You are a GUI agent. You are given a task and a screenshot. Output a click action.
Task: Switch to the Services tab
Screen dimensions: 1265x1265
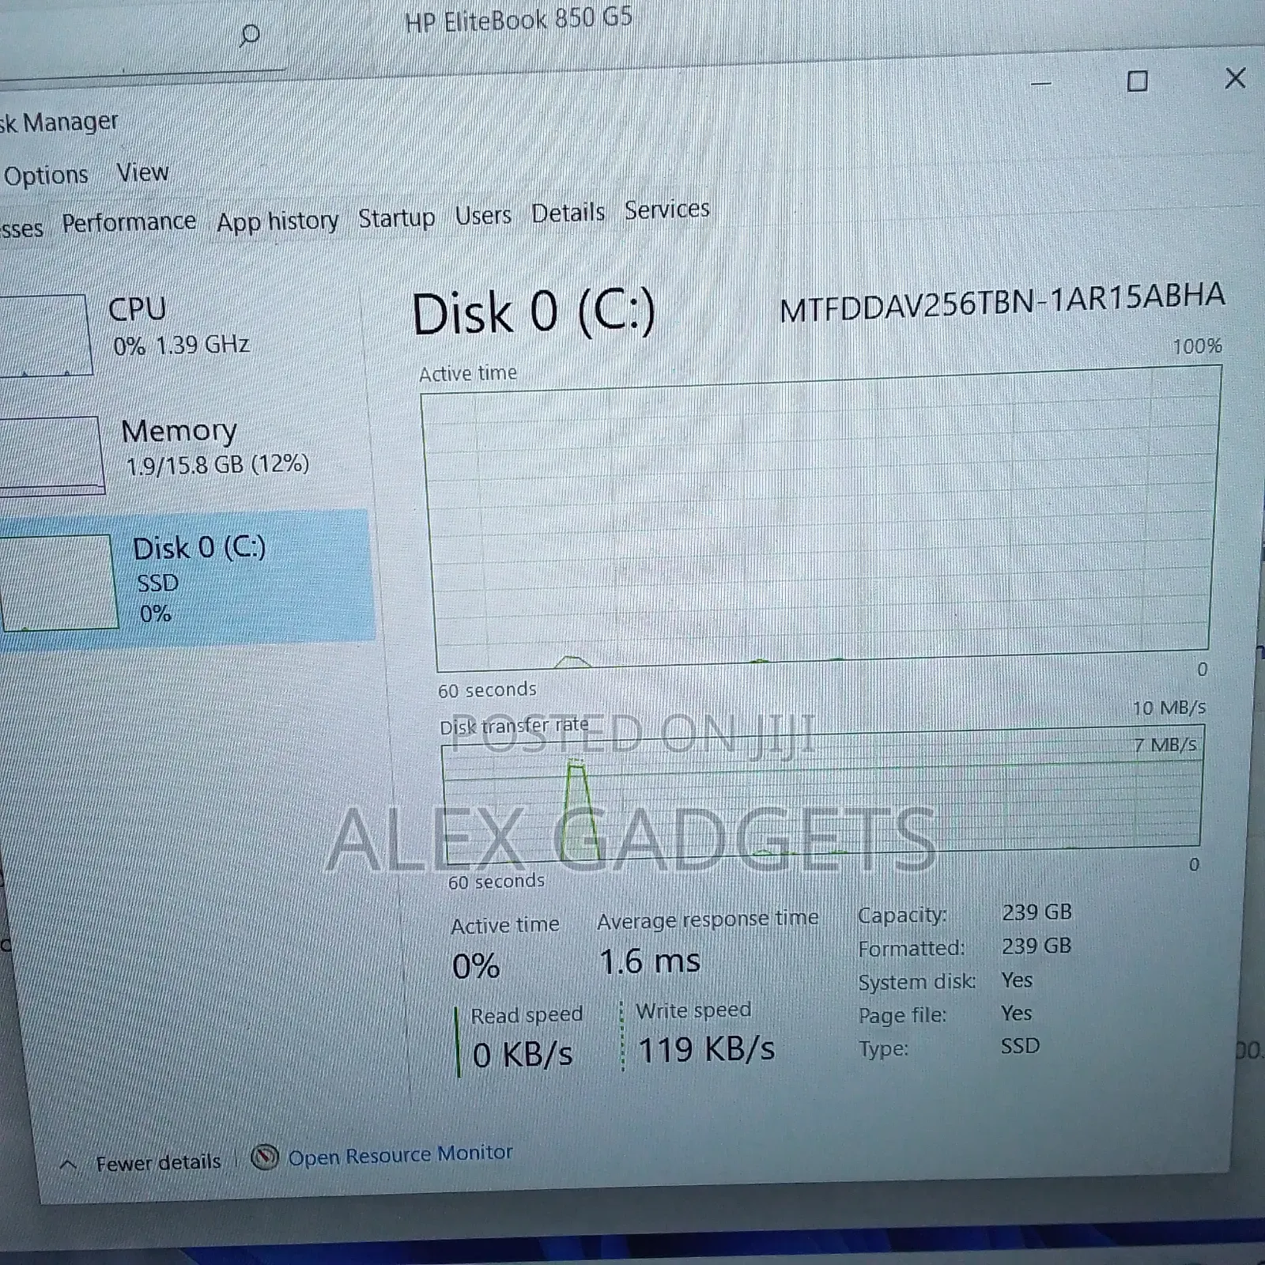666,209
